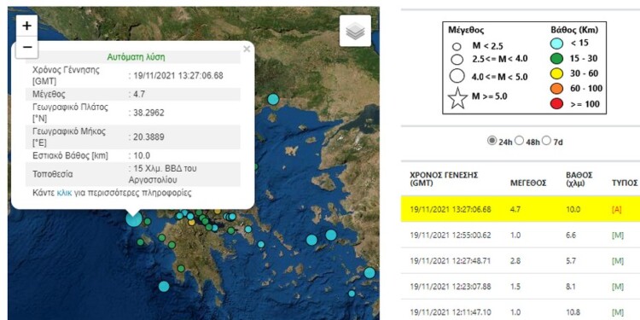Viewport: 640px width, 320px height.
Task: Click the ΧΡΟΝΟΣ ΓΕΝΕΣΗΣ column header
Action: tap(444, 179)
